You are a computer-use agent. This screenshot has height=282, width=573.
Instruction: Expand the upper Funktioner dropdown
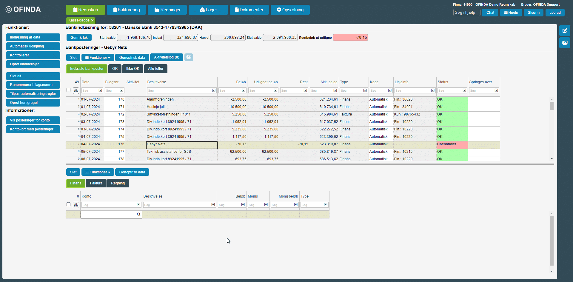coord(98,58)
